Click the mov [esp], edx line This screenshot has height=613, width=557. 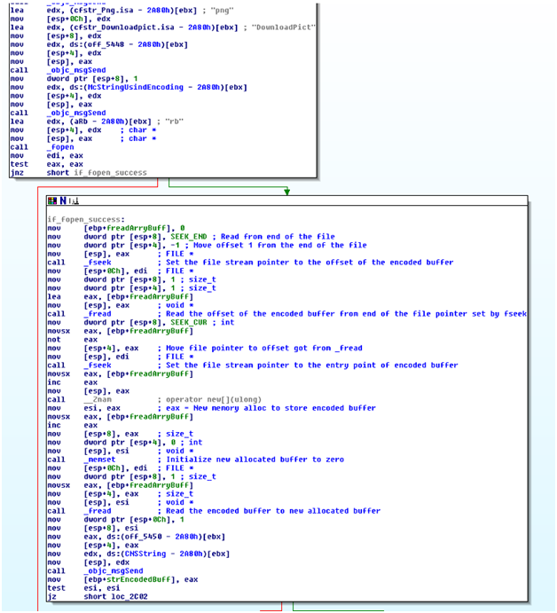pyautogui.click(x=89, y=562)
